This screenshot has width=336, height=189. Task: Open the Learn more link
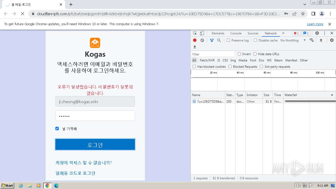tap(315, 24)
